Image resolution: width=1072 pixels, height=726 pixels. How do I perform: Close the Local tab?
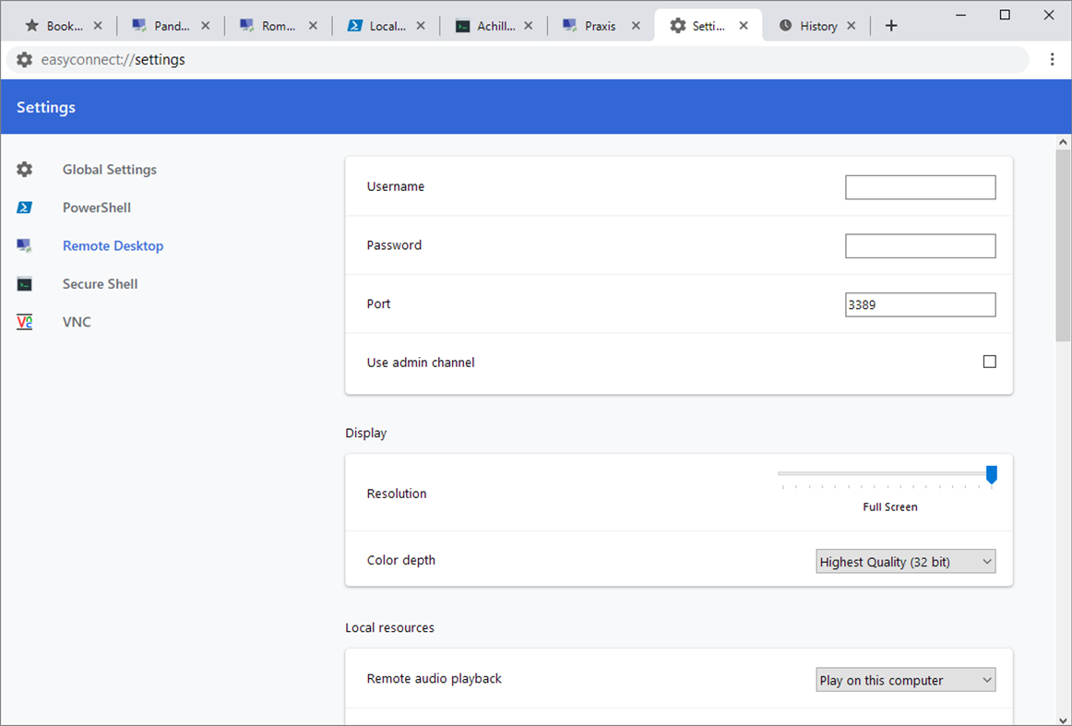click(x=421, y=26)
